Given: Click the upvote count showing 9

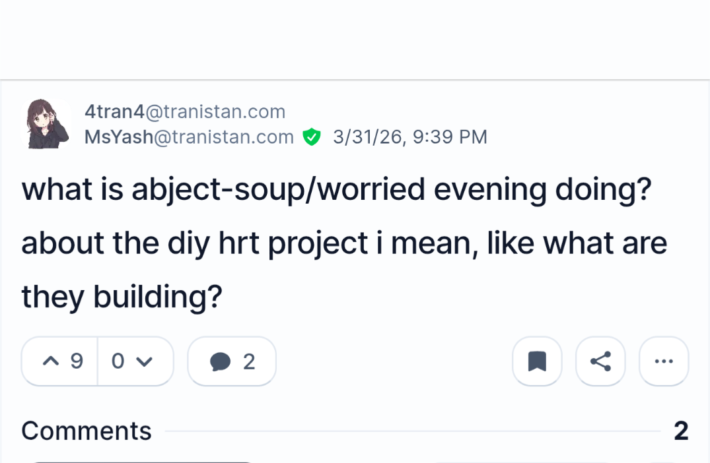Looking at the screenshot, I should (77, 361).
